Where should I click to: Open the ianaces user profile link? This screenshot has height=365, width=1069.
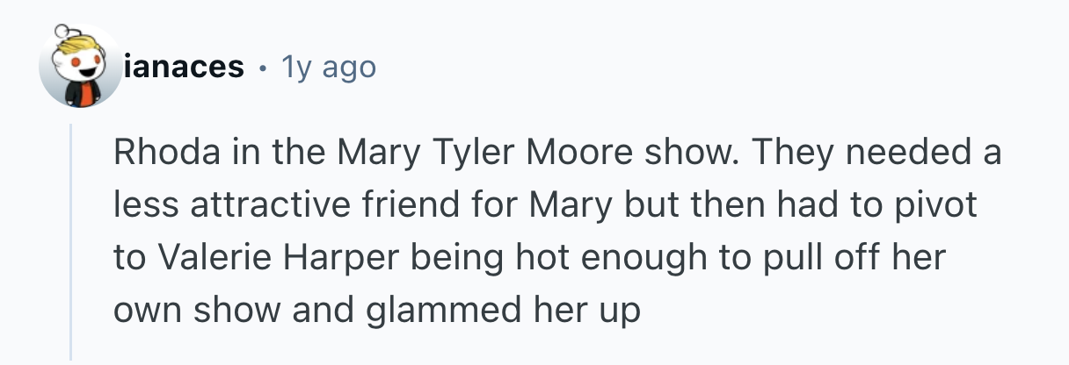(185, 67)
